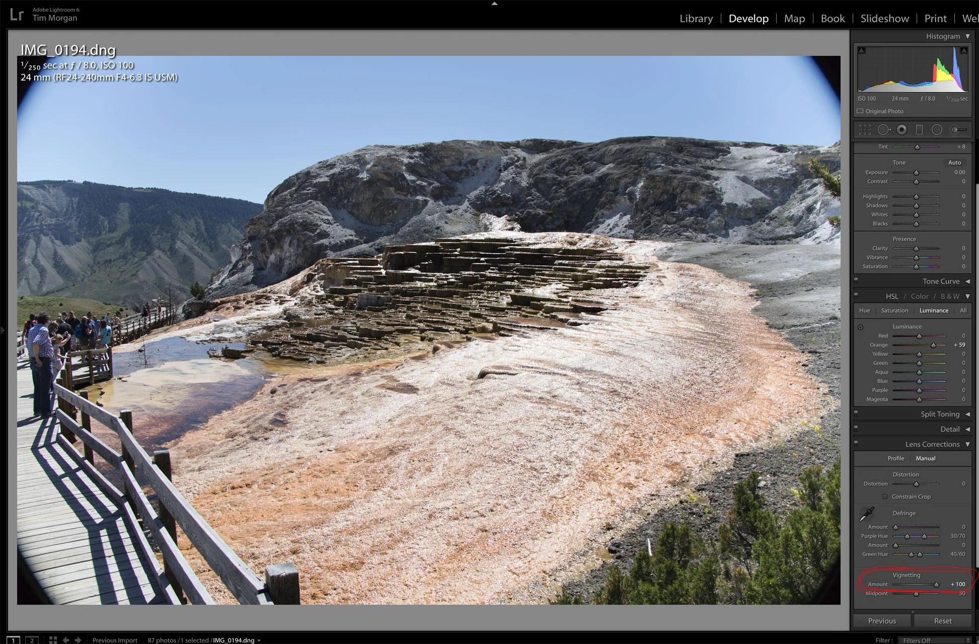Select the Radial Filter tool

(937, 130)
